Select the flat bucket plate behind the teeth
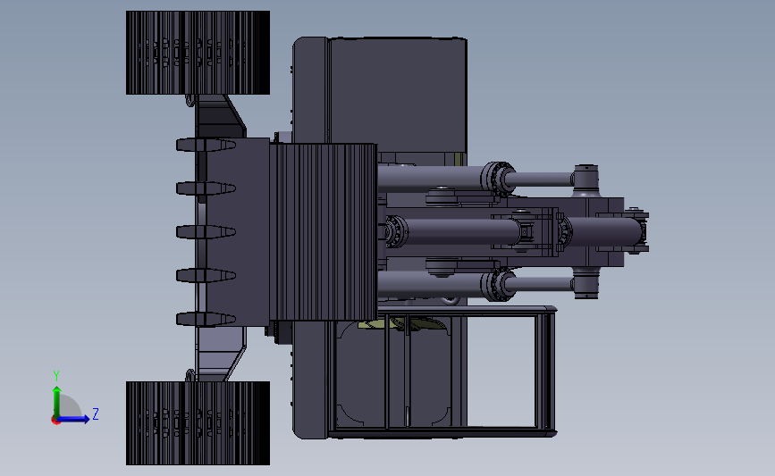The image size is (775, 476). click(x=239, y=232)
